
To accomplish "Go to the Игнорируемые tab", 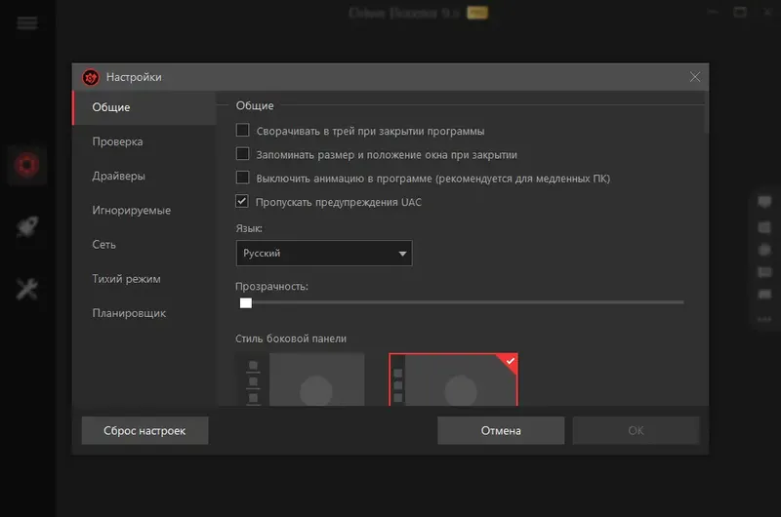I will [144, 211].
